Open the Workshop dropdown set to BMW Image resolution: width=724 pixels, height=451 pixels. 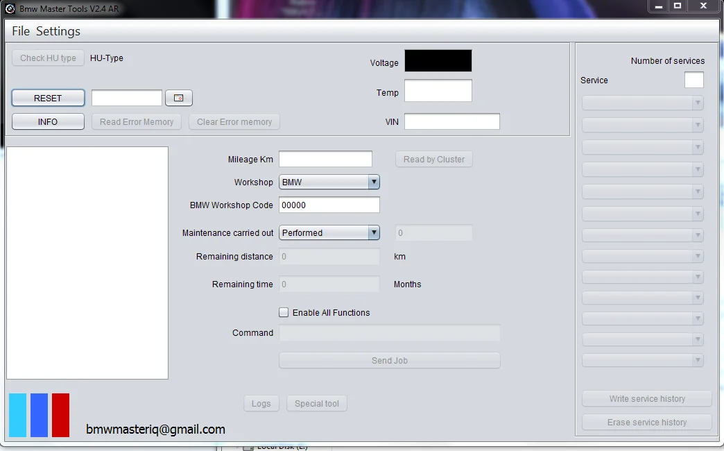(329, 182)
